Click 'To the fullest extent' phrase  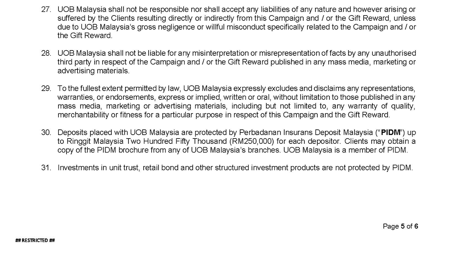[x=87, y=88]
